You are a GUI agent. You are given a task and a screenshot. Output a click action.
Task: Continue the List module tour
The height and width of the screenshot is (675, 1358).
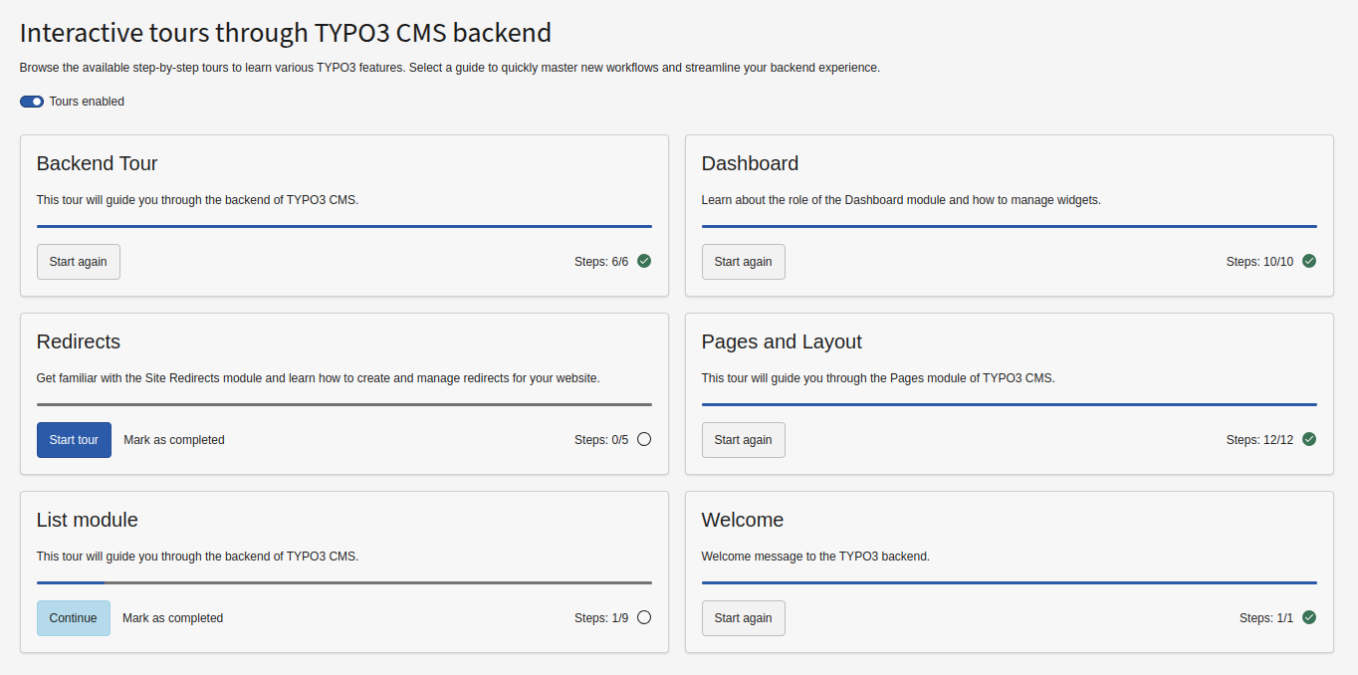[x=74, y=618]
